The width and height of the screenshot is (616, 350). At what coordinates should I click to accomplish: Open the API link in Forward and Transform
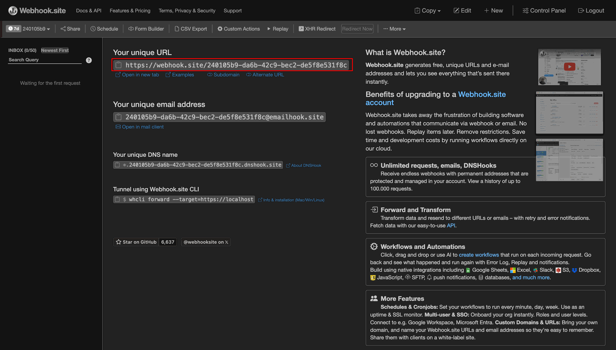pyautogui.click(x=451, y=226)
